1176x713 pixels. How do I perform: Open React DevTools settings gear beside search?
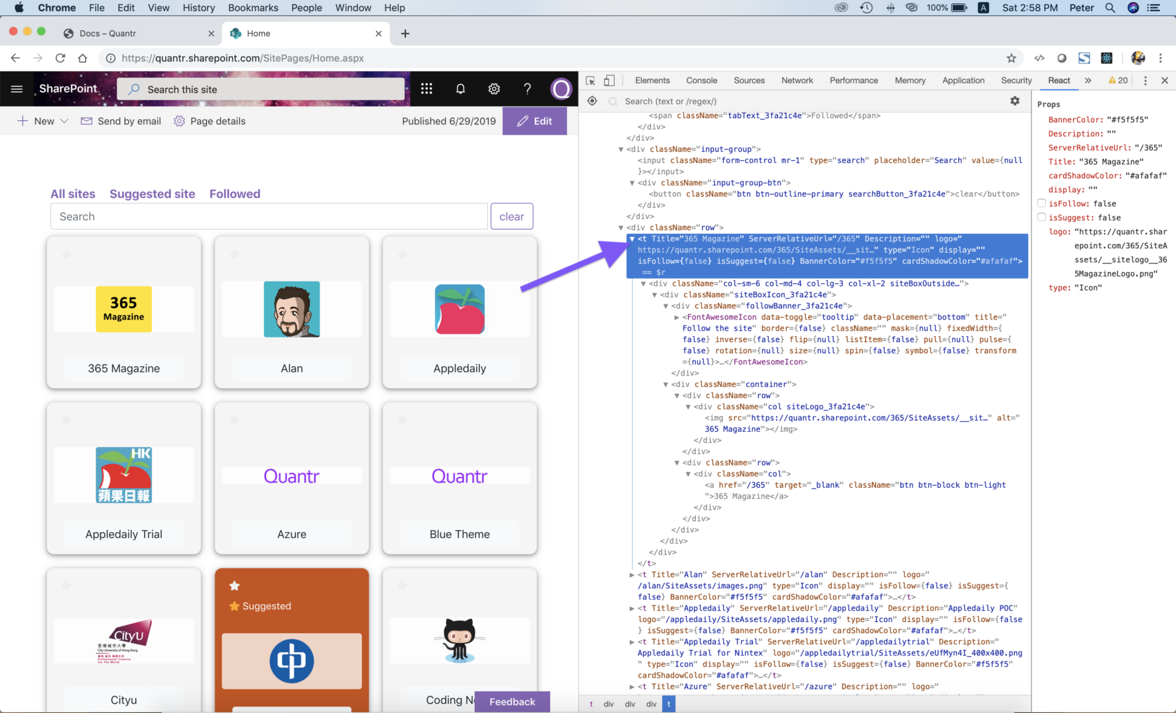[x=1015, y=101]
